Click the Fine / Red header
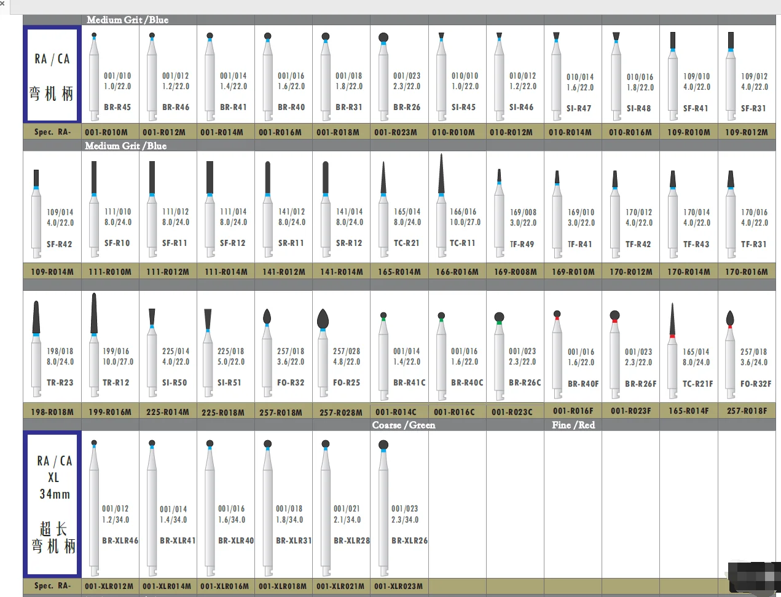Image resolution: width=781 pixels, height=597 pixels. (573, 425)
